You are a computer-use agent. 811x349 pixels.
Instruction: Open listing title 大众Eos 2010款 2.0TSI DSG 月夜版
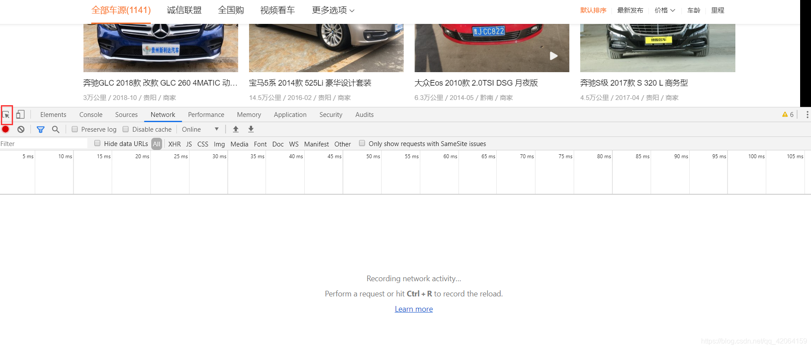[476, 83]
